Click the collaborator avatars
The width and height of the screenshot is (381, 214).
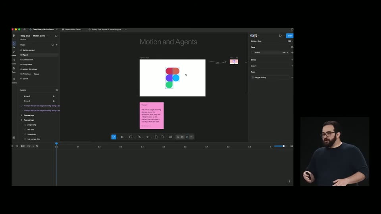[x=254, y=36]
